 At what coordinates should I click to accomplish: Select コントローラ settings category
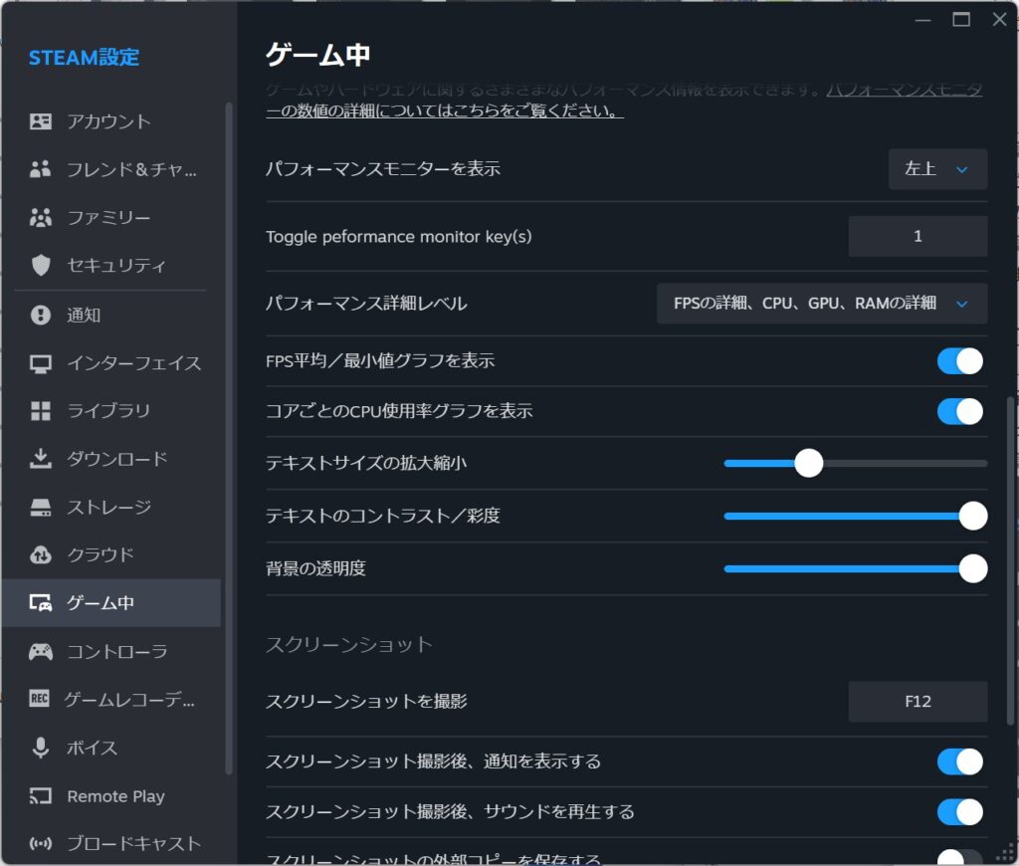click(x=111, y=651)
